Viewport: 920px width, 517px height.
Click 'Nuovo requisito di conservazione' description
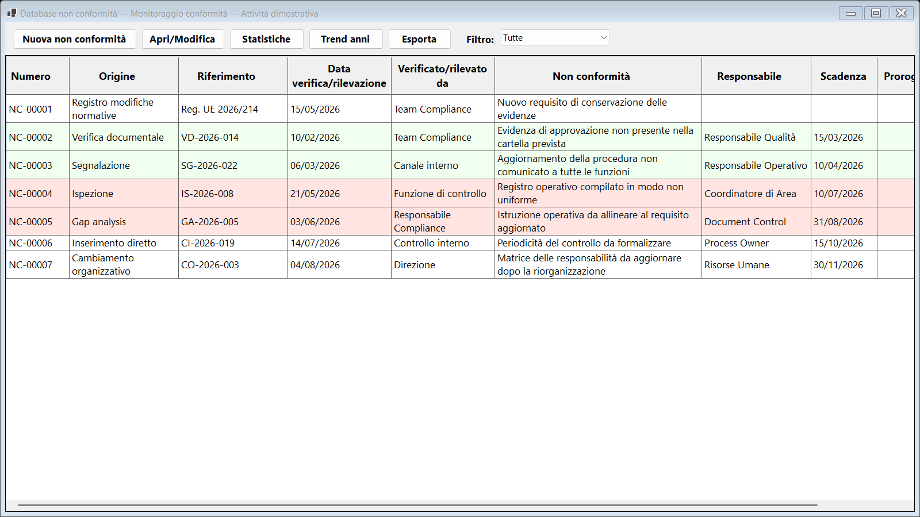598,109
